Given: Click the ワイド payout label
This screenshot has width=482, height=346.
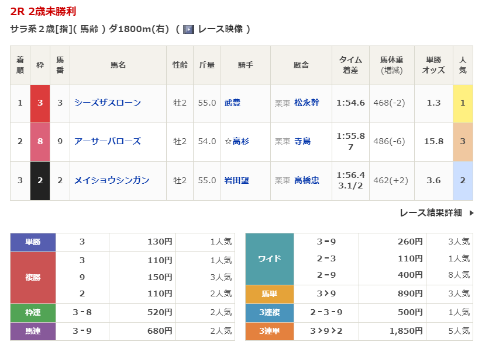Looking at the screenshot, I should (269, 258).
